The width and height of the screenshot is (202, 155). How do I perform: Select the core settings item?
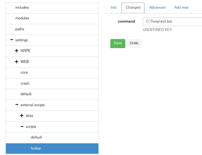[24, 73]
